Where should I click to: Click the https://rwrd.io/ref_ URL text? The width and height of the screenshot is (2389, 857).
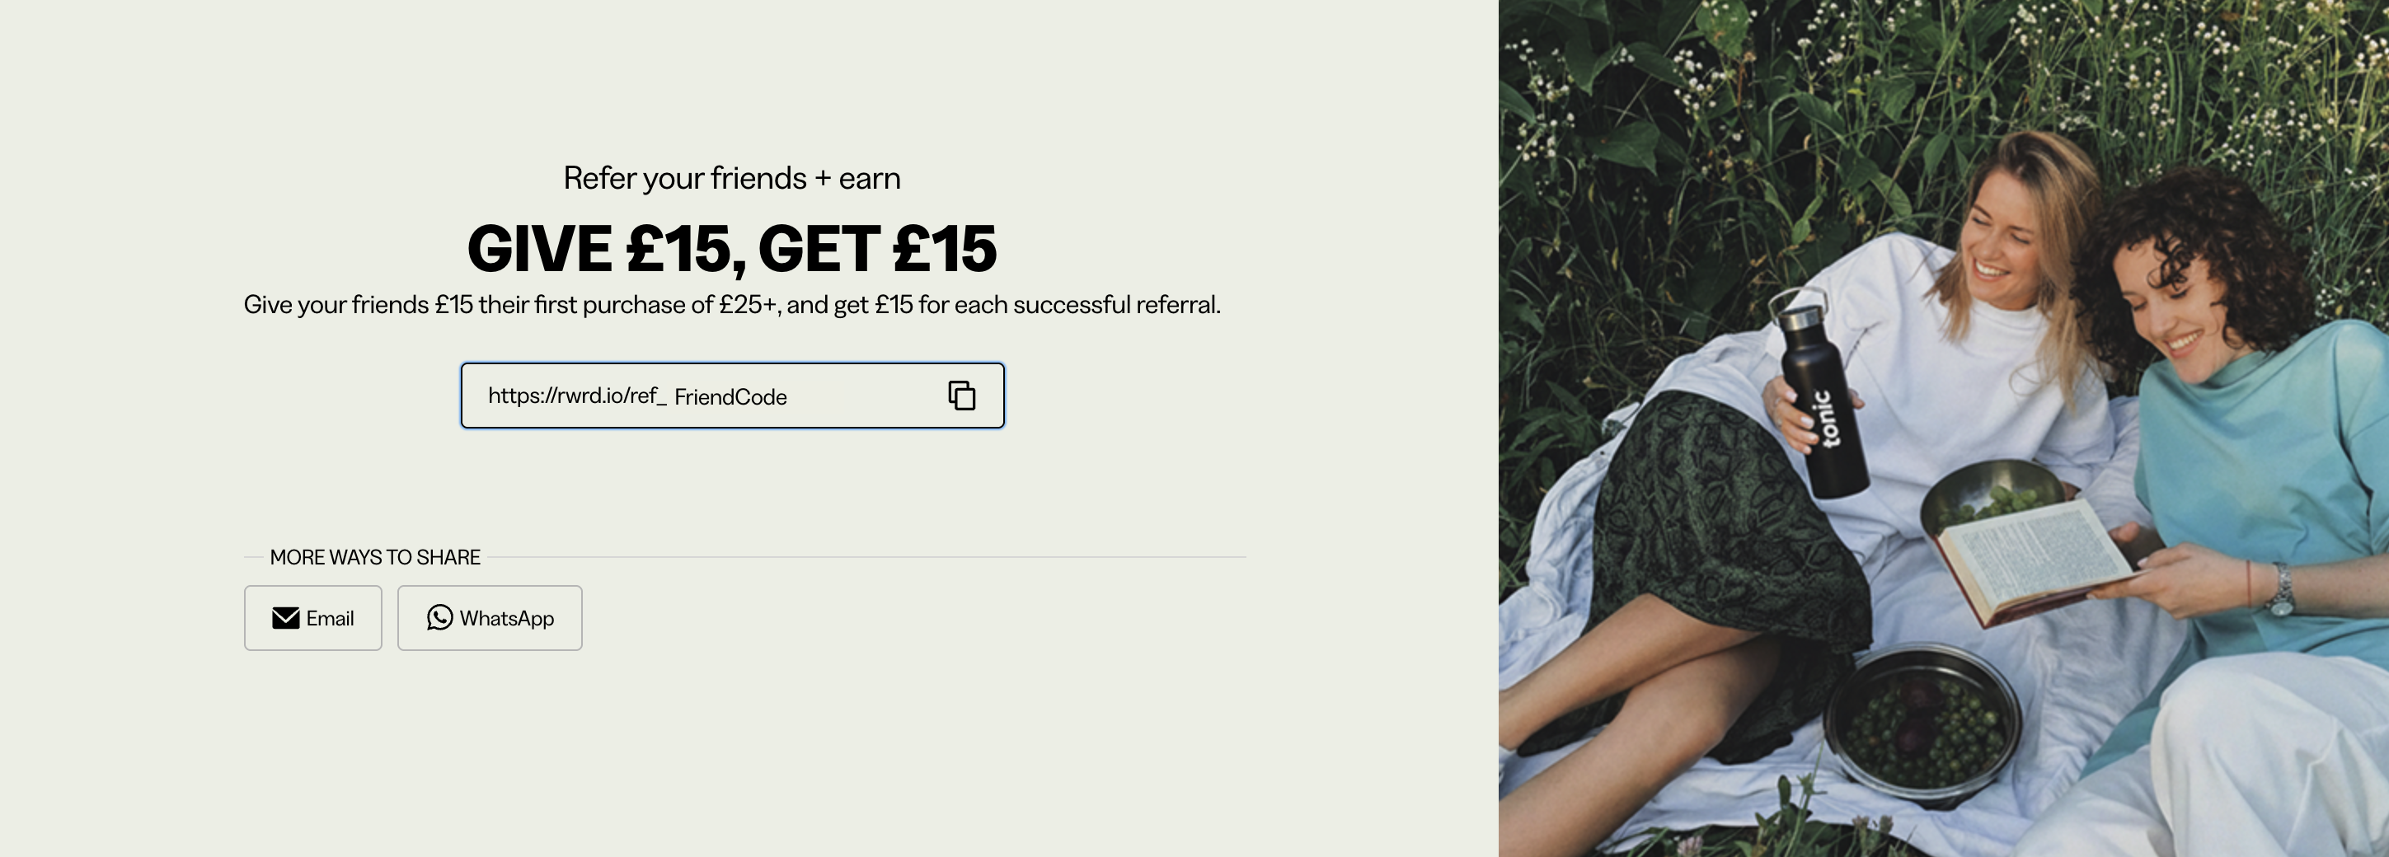pyautogui.click(x=577, y=396)
